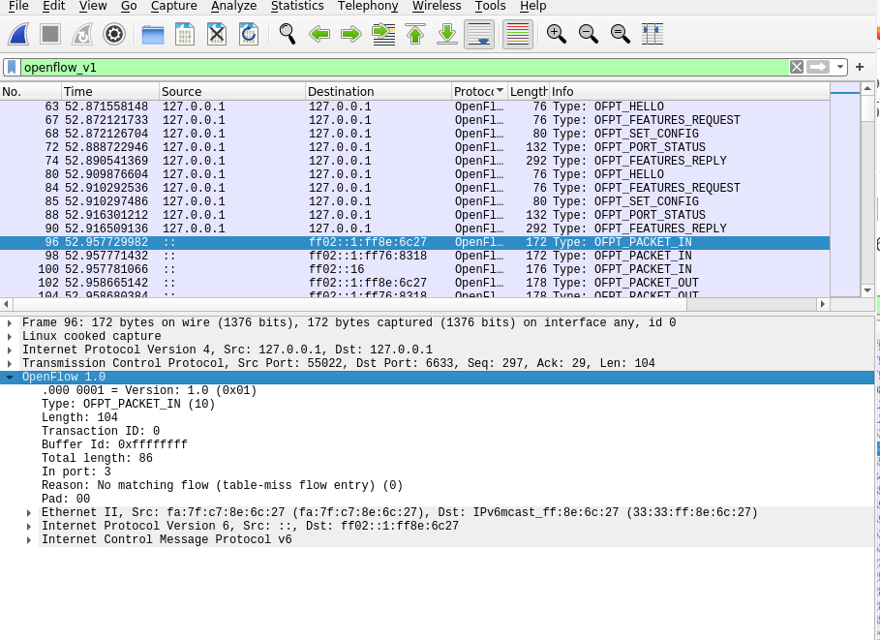880x640 pixels.
Task: Select packet 102 OFPT_PACKET_OUT row
Action: pos(414,283)
